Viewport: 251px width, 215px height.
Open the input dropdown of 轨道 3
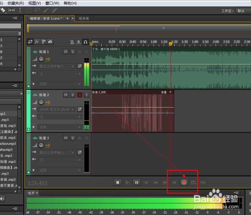pos(57,152)
